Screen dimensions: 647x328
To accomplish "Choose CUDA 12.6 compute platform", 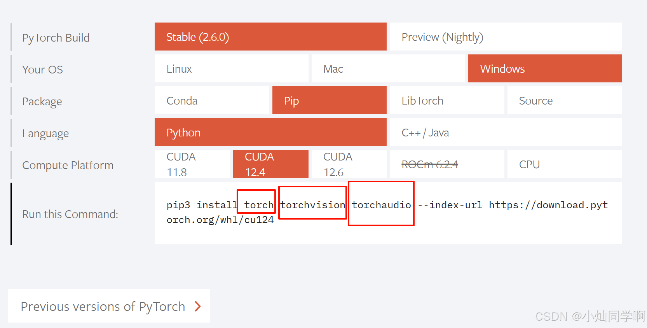I will (349, 164).
